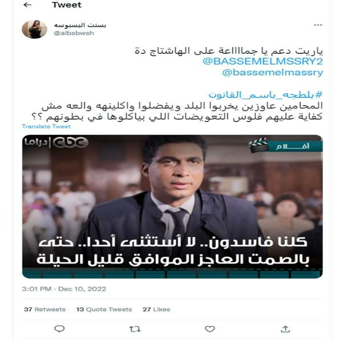This screenshot has height=342, width=342.
Task: Open the #بلطجه_باسم_القانون hashtag
Action: tap(266, 95)
